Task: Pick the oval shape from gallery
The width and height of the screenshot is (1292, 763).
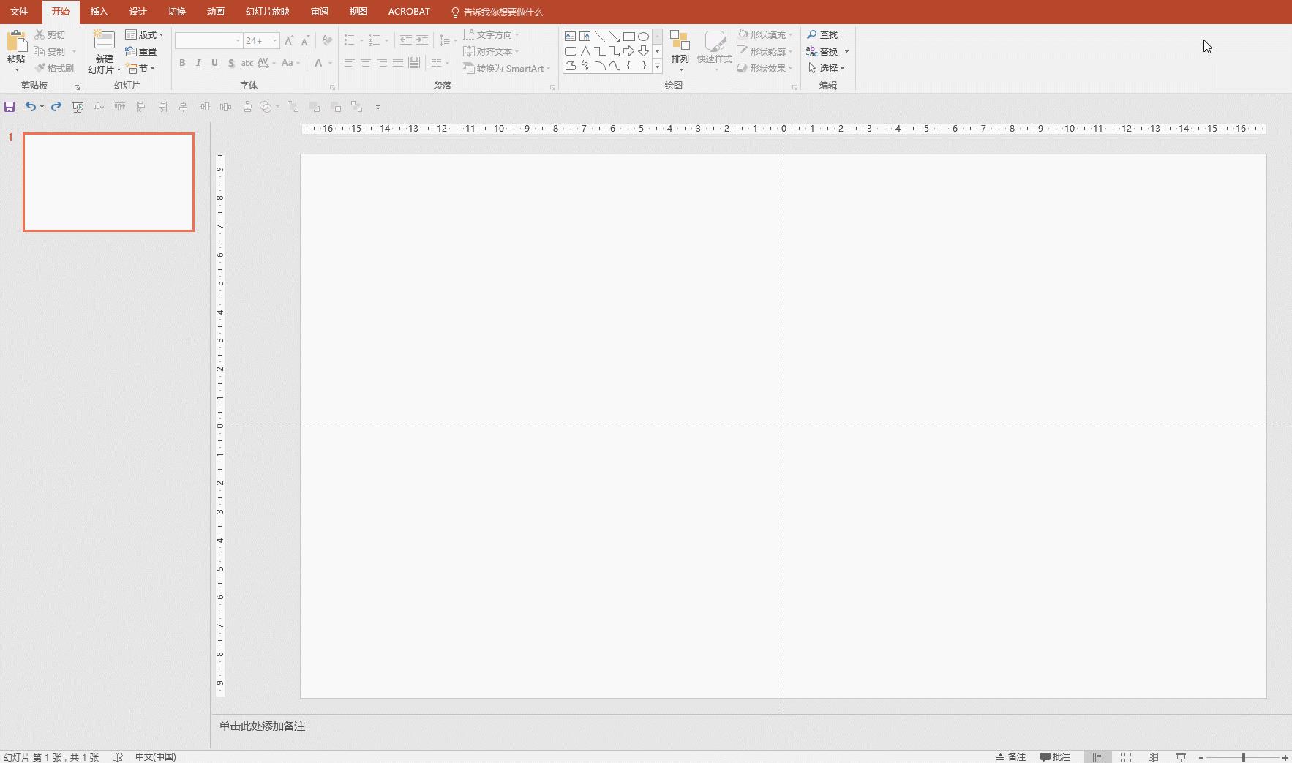Action: point(643,37)
